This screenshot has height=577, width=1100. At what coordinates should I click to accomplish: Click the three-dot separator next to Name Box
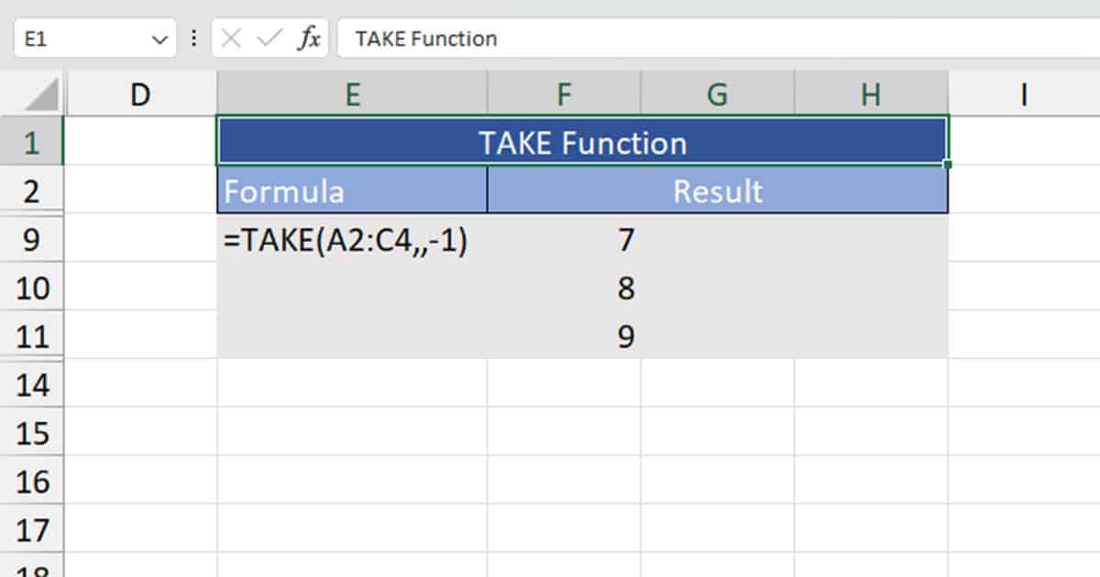pyautogui.click(x=193, y=38)
